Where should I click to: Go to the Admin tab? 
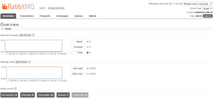click(93, 16)
